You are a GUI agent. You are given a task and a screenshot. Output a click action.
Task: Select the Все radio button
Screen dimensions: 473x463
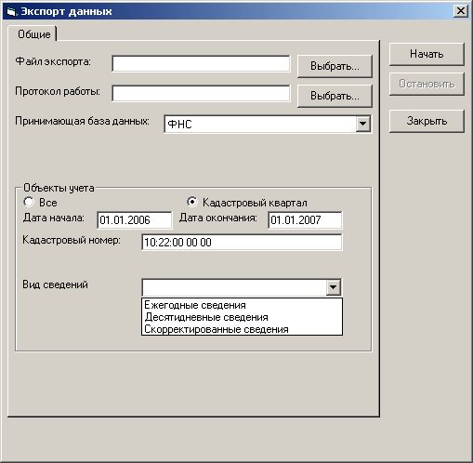29,203
